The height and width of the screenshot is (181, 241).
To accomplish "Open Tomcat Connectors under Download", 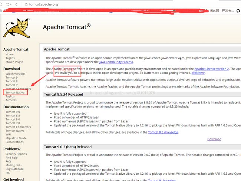I will 18,89.
